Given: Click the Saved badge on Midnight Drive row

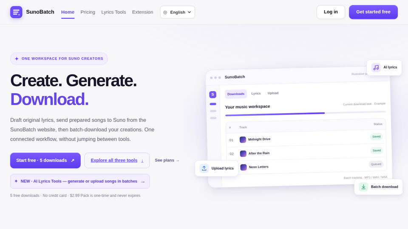Looking at the screenshot, I should (376, 137).
